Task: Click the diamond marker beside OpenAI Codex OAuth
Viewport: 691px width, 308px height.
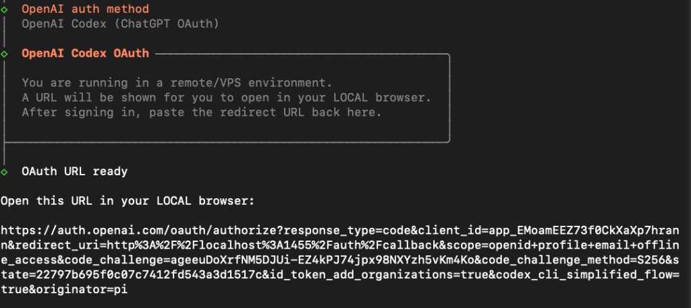Action: click(x=5, y=53)
